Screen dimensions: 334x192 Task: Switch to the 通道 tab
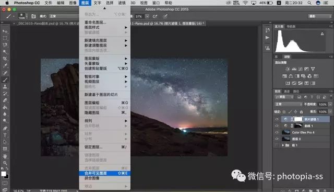point(287,91)
